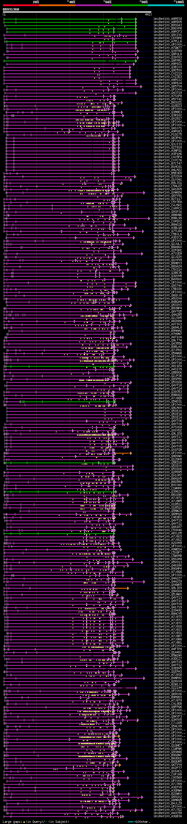Click the UniRef100_B1HC61 label

coord(168,167)
